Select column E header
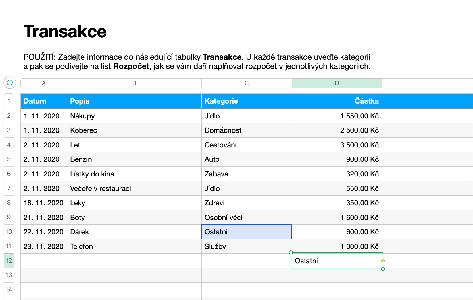 pos(427,83)
